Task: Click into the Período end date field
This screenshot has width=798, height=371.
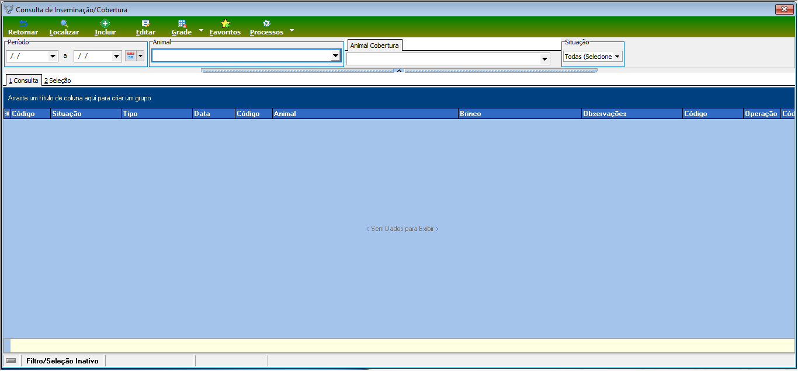Action: point(92,57)
